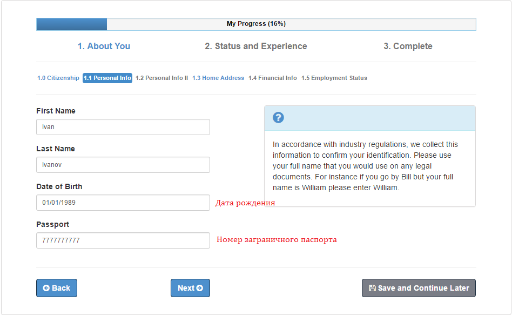
Task: Select the About You section heading
Action: click(104, 46)
